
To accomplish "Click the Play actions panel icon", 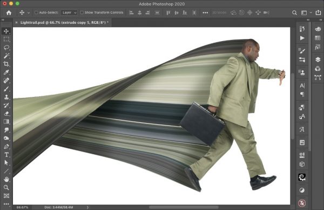I will click(x=302, y=38).
